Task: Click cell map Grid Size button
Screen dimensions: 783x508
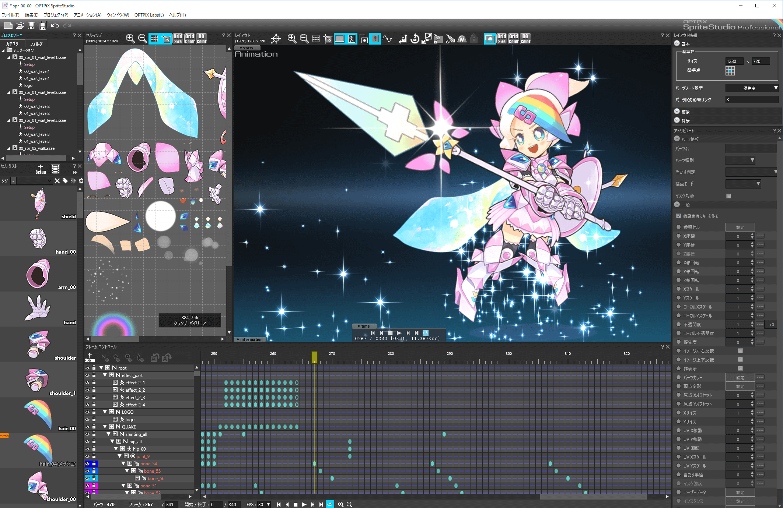Action: 178,38
